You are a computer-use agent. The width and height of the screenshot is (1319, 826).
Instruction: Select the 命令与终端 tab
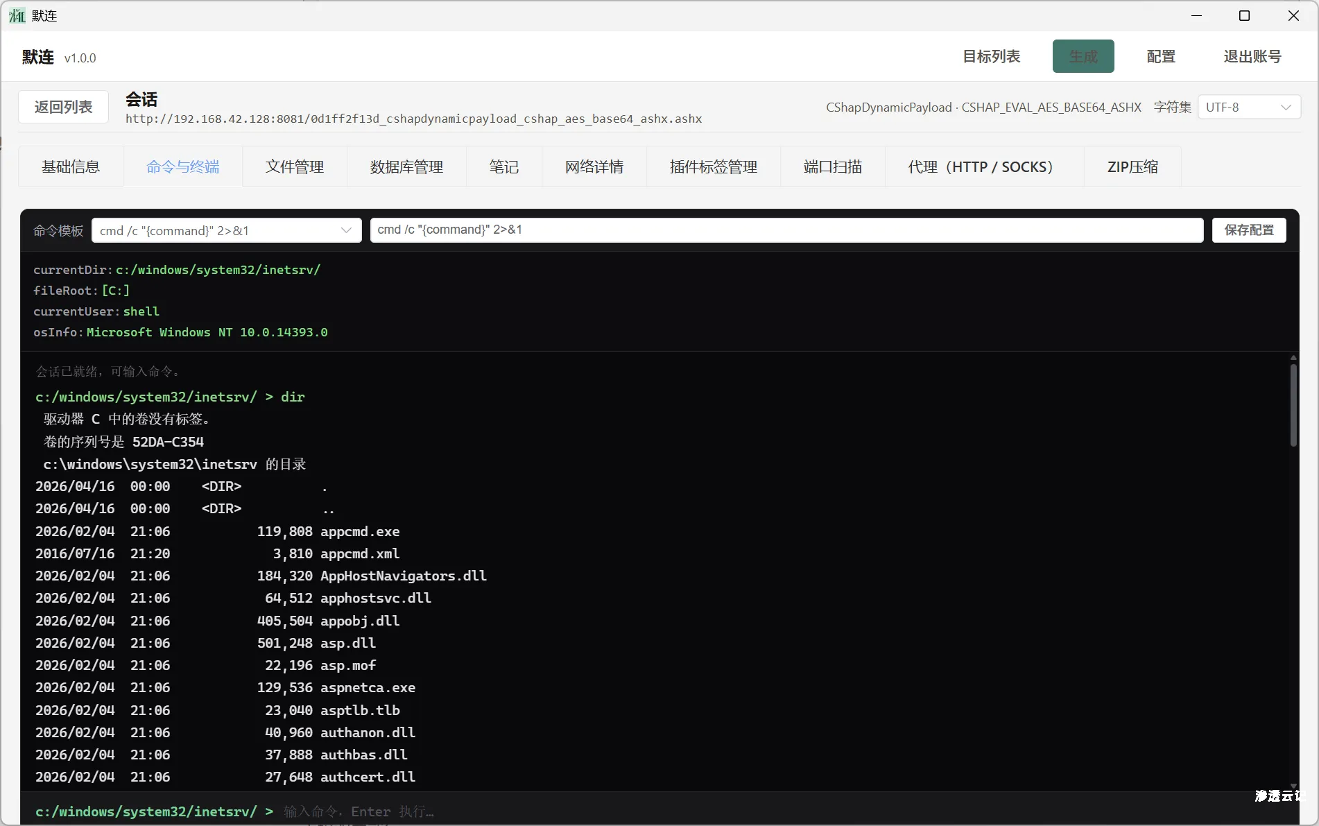[182, 166]
